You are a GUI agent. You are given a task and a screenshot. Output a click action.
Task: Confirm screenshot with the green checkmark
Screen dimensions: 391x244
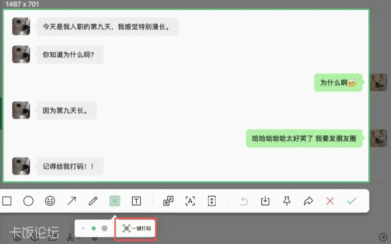[x=351, y=200]
